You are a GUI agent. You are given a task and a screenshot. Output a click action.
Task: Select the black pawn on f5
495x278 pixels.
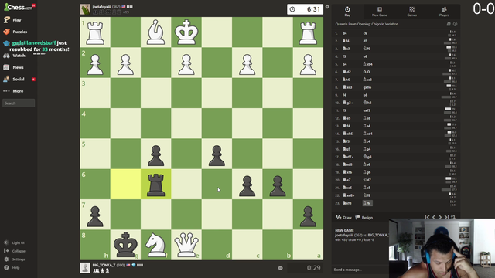(x=156, y=154)
